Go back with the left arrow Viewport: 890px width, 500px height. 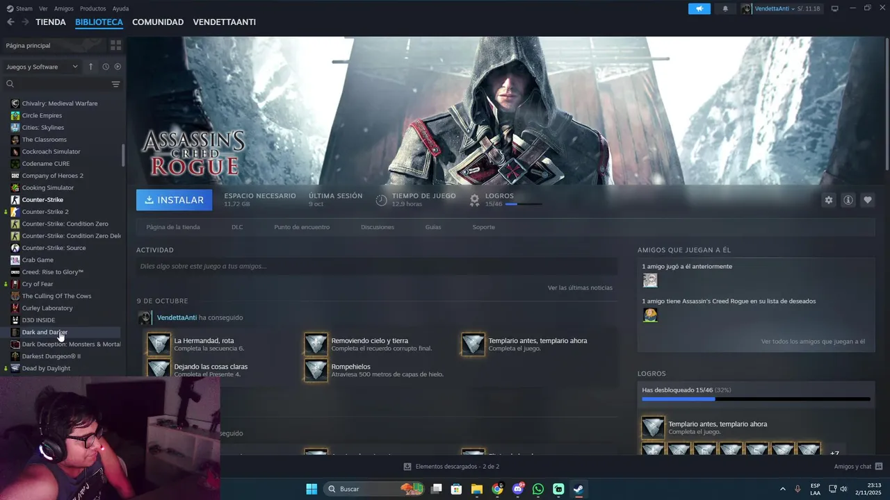click(x=10, y=22)
